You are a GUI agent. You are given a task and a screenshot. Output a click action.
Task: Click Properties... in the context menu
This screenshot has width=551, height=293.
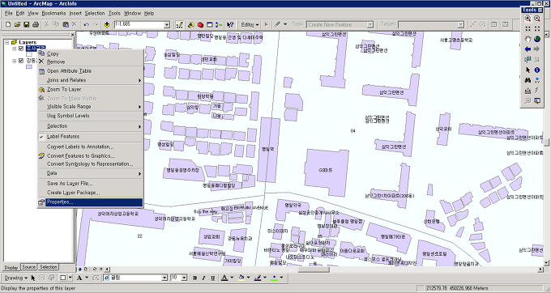point(90,202)
